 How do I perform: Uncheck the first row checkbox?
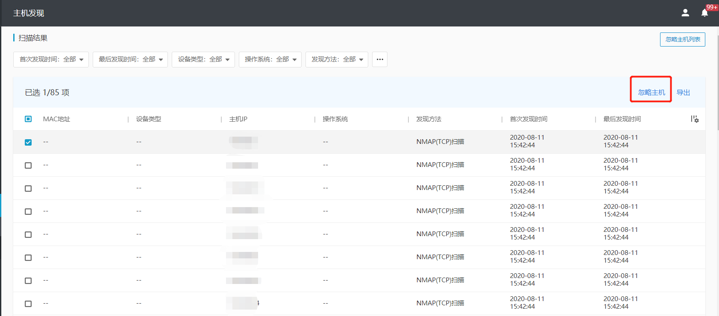pyautogui.click(x=28, y=142)
